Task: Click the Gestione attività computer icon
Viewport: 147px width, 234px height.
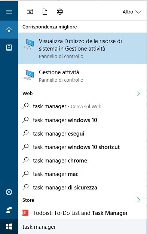Action: click(x=29, y=75)
